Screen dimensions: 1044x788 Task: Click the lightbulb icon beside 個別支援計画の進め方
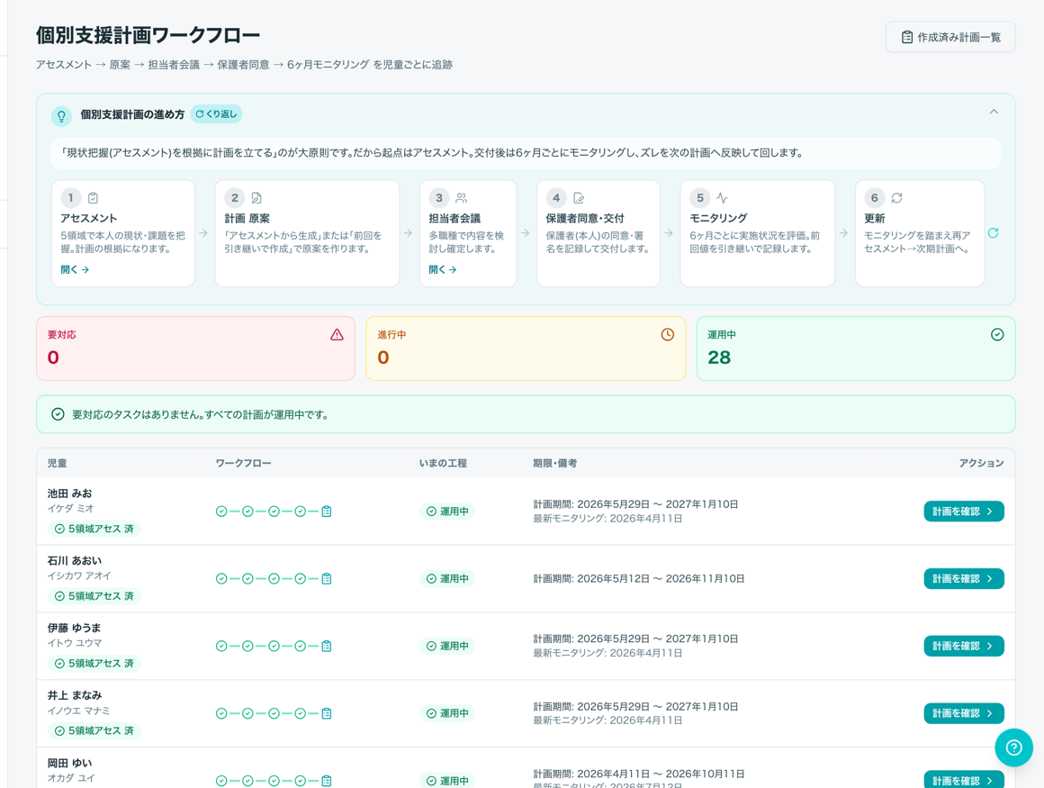pos(61,116)
